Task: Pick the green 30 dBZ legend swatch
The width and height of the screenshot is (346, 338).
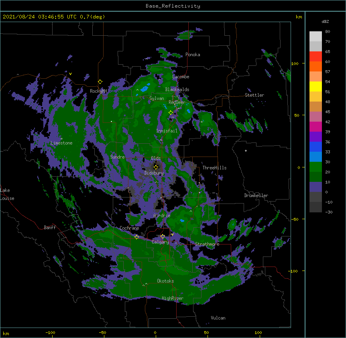Action: pos(315,167)
